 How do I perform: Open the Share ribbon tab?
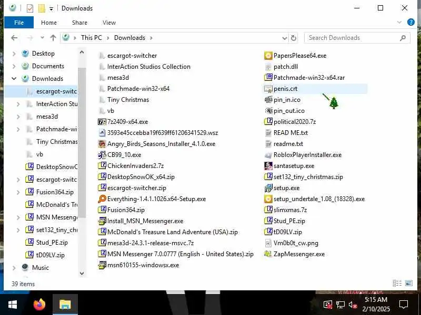(x=79, y=23)
